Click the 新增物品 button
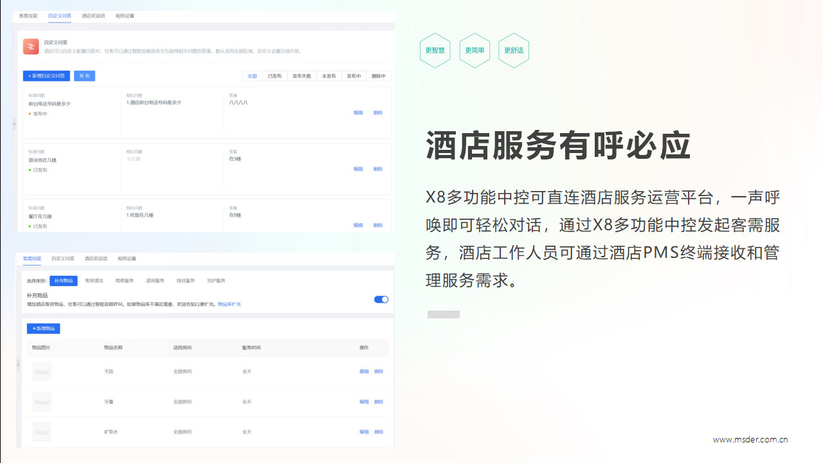 [43, 329]
